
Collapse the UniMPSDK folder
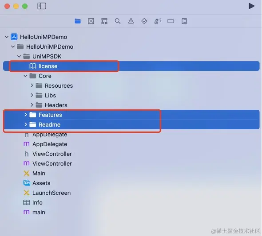pos(19,56)
